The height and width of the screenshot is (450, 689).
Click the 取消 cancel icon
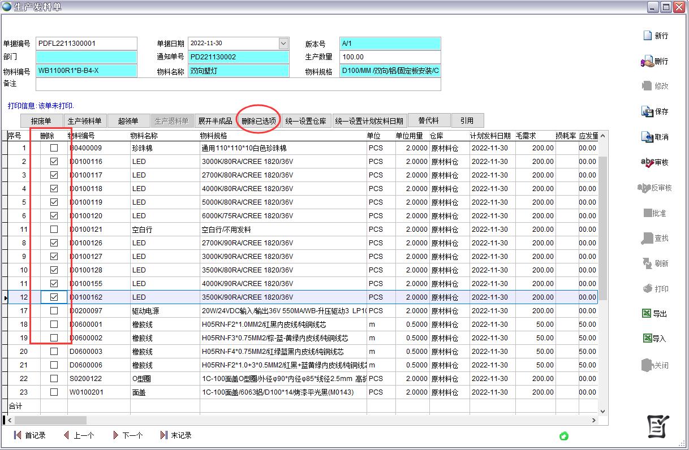pos(648,137)
